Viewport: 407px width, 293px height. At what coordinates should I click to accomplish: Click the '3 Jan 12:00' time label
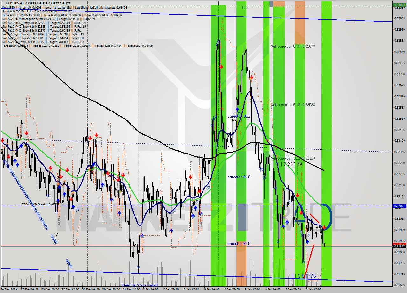(191, 289)
